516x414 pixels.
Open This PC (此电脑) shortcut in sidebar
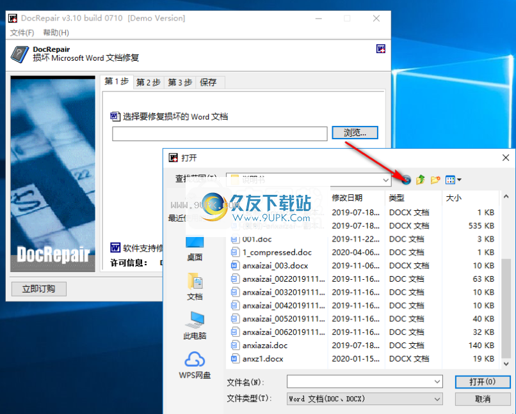click(x=195, y=325)
